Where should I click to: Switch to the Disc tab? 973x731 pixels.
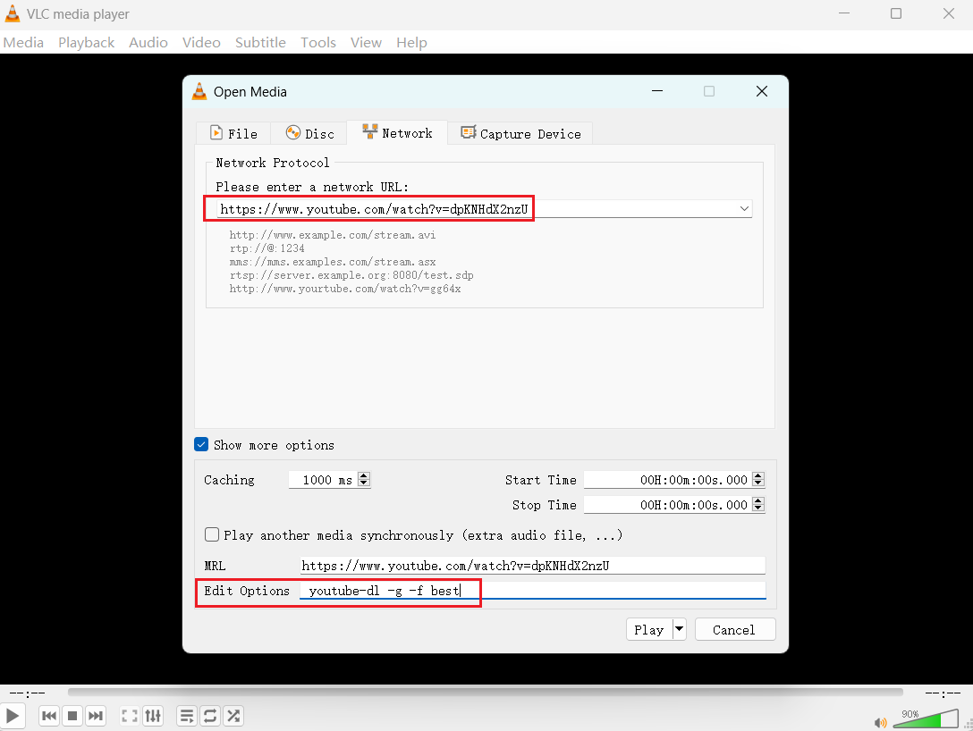[x=309, y=133]
